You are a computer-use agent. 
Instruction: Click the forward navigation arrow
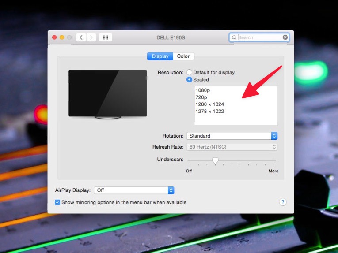click(91, 37)
